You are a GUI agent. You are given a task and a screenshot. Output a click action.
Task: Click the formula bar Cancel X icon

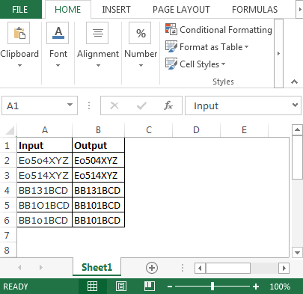point(114,105)
